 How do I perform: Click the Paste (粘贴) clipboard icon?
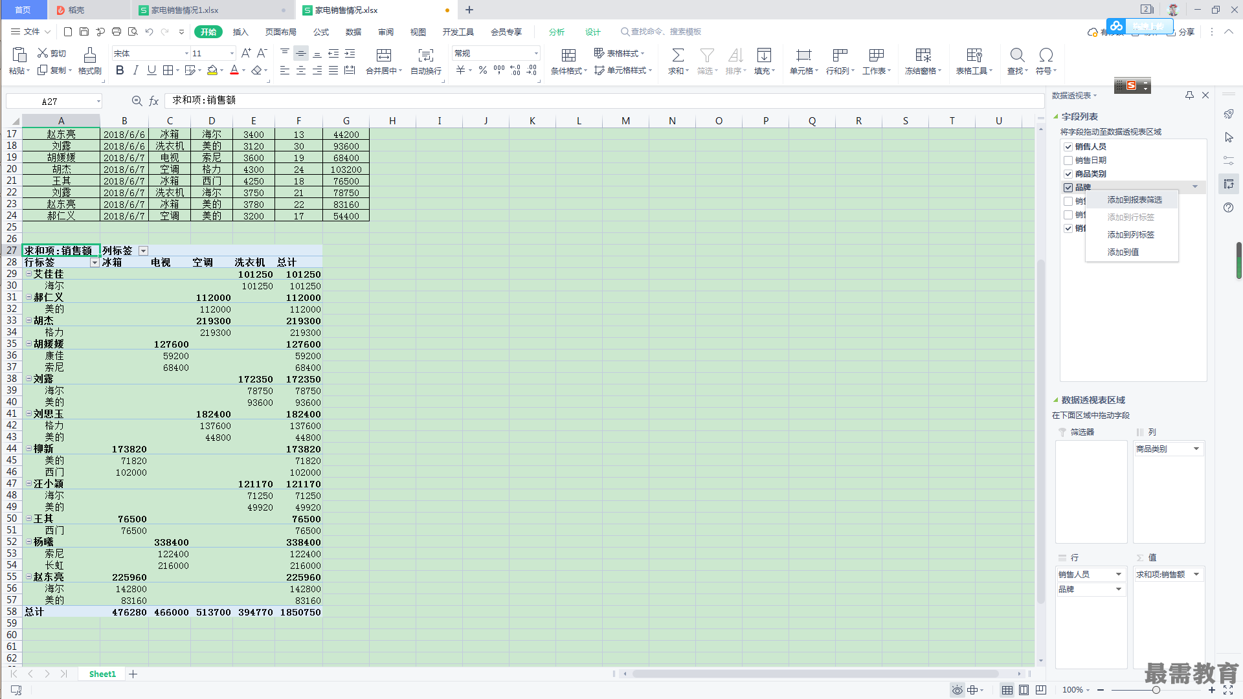point(19,54)
